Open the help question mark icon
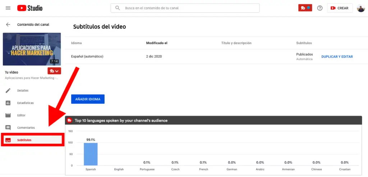The height and width of the screenshot is (177, 368). click(x=319, y=8)
